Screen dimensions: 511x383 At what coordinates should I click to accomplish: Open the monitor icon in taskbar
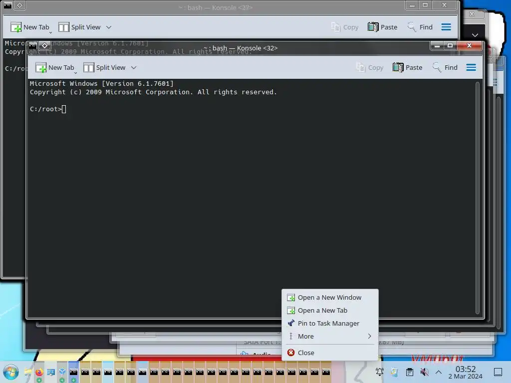(x=51, y=372)
